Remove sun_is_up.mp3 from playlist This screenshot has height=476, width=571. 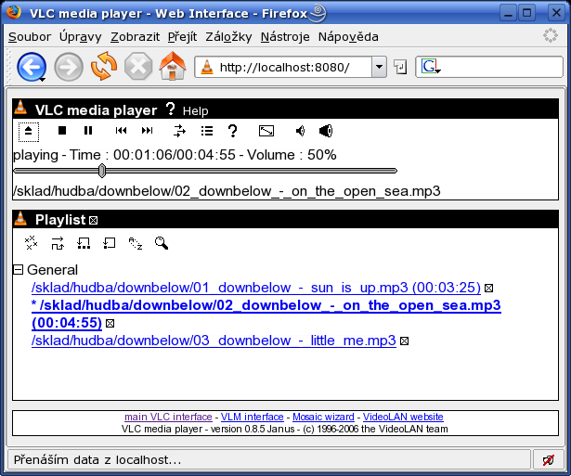(489, 289)
